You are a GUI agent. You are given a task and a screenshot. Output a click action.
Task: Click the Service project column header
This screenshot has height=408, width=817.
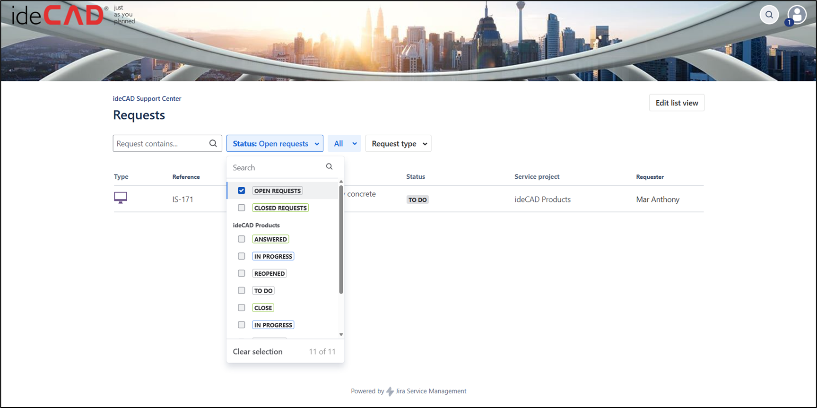coord(537,176)
